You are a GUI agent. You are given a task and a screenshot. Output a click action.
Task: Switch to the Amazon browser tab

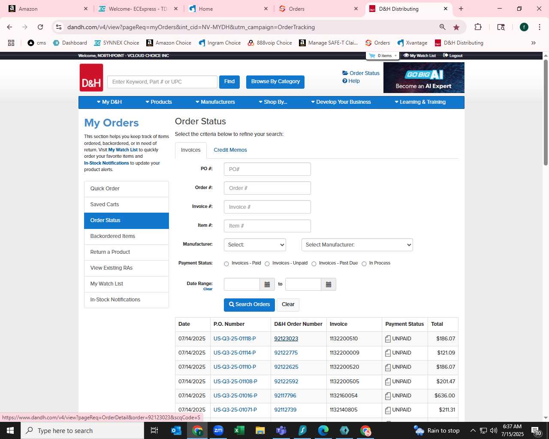[x=47, y=9]
